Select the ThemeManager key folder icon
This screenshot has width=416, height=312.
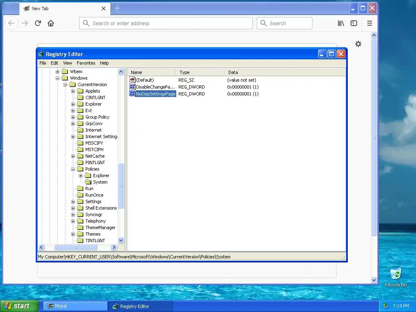tap(80, 227)
